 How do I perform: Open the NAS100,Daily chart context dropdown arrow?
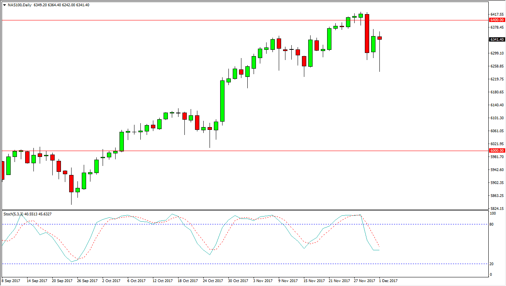coord(4,5)
